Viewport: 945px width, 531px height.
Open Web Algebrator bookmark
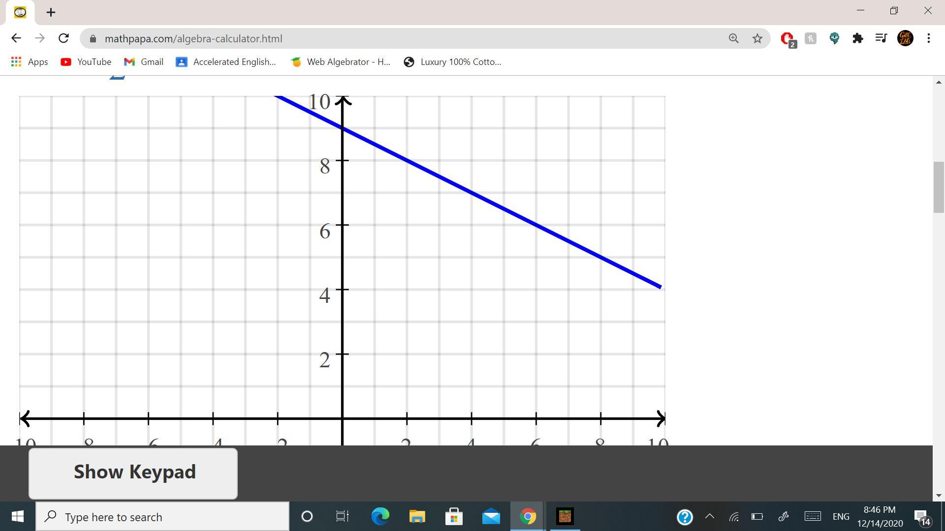340,62
